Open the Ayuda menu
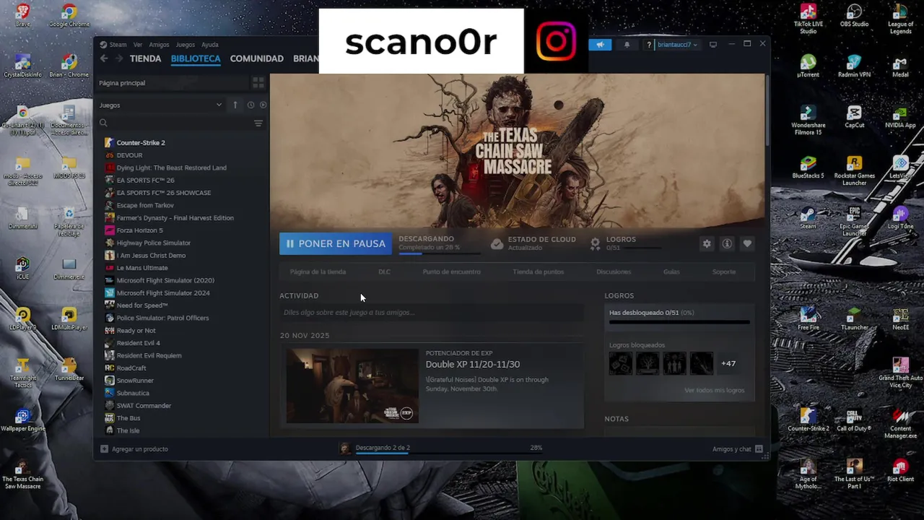The image size is (924, 520). (x=209, y=45)
